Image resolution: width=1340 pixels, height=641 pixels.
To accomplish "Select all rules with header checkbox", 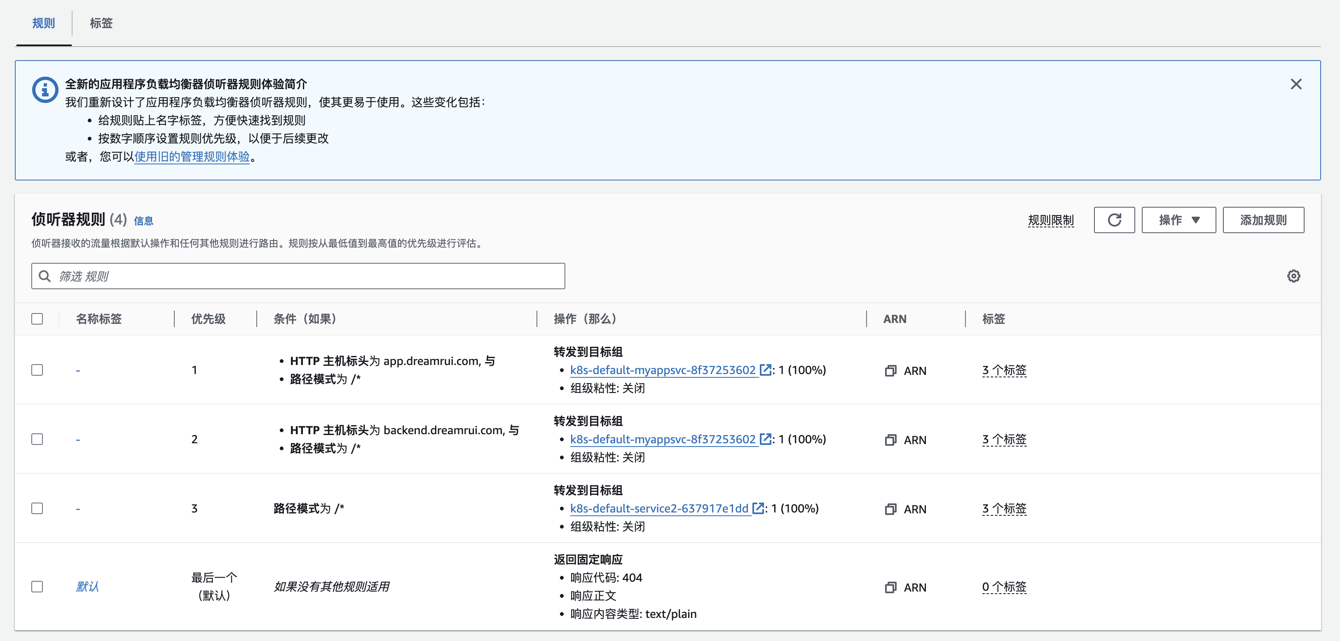I will (37, 319).
